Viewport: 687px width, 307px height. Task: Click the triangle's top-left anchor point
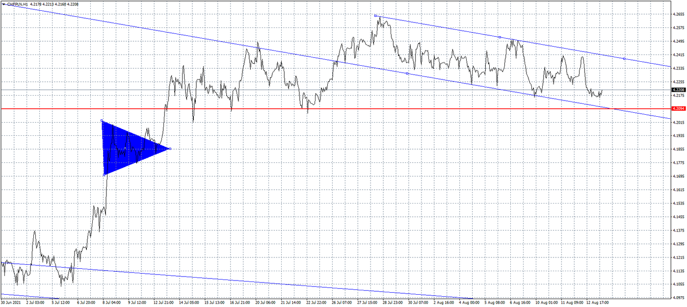[102, 121]
